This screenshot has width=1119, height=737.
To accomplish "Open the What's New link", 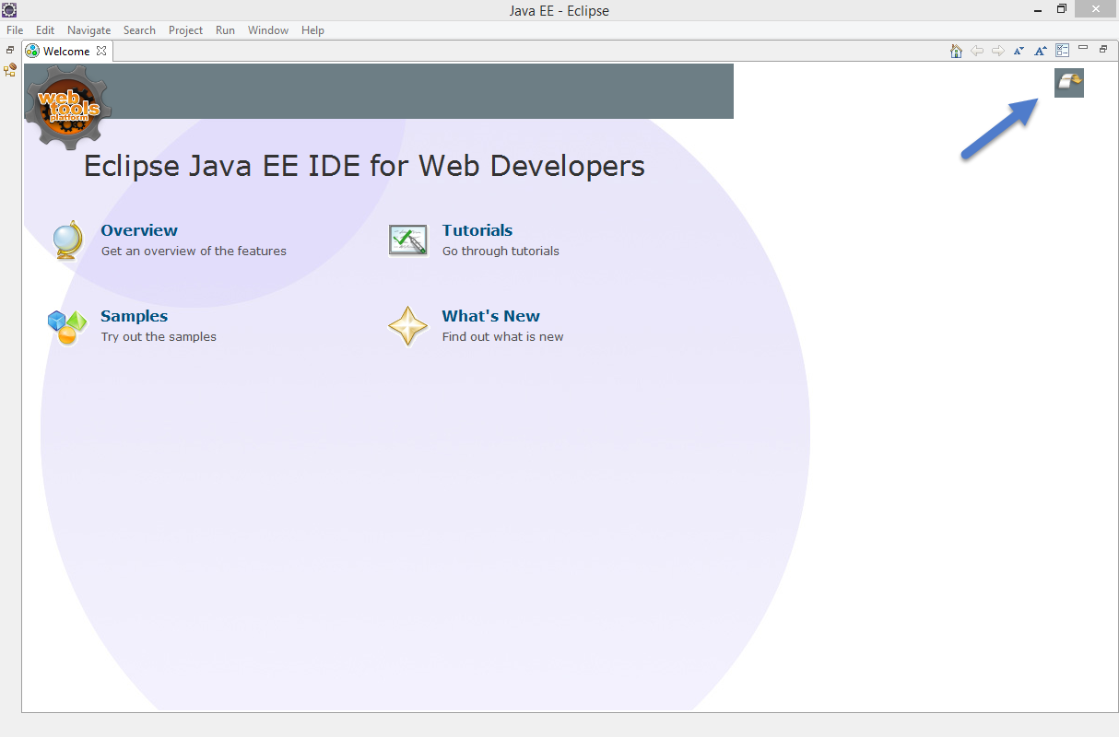I will [x=491, y=316].
